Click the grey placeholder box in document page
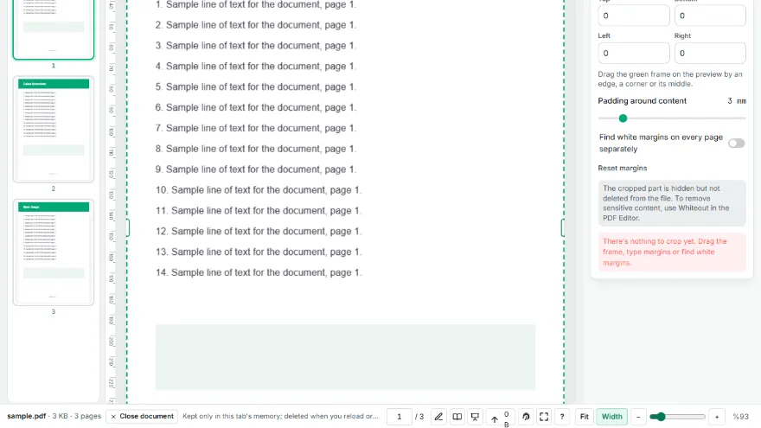The width and height of the screenshot is (761, 428). point(345,357)
